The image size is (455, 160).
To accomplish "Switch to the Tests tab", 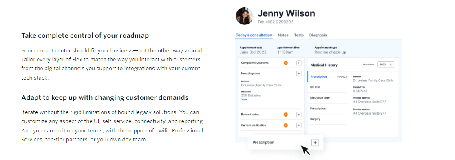I will pyautogui.click(x=299, y=35).
